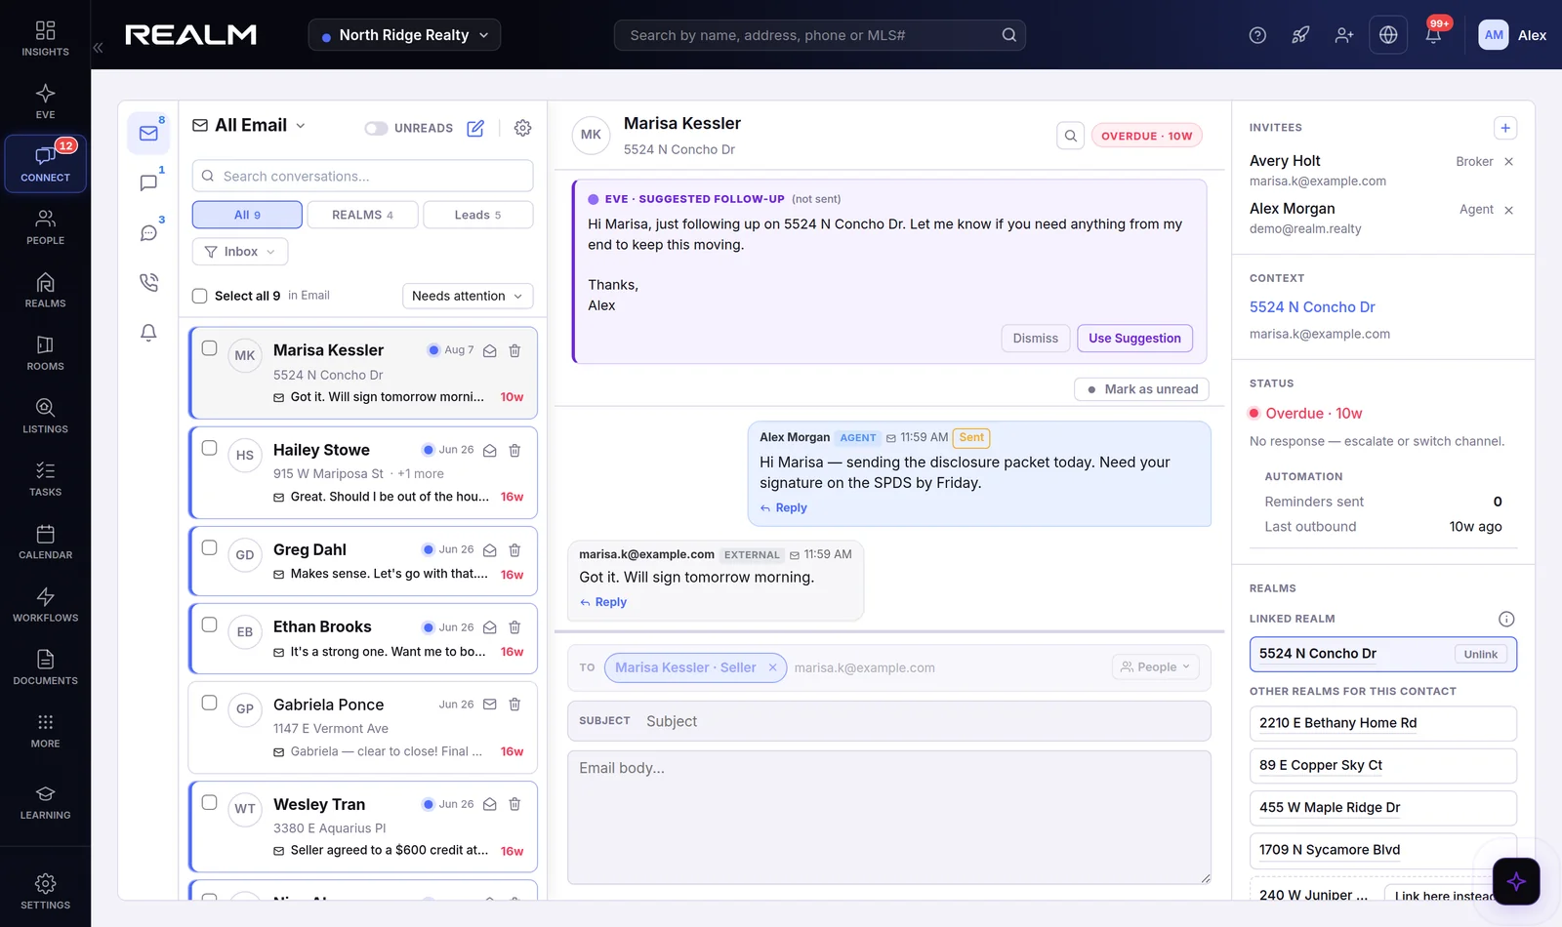Viewport: 1562px width, 927px height.
Task: Open the Insights section in sidebar
Action: pos(45,39)
